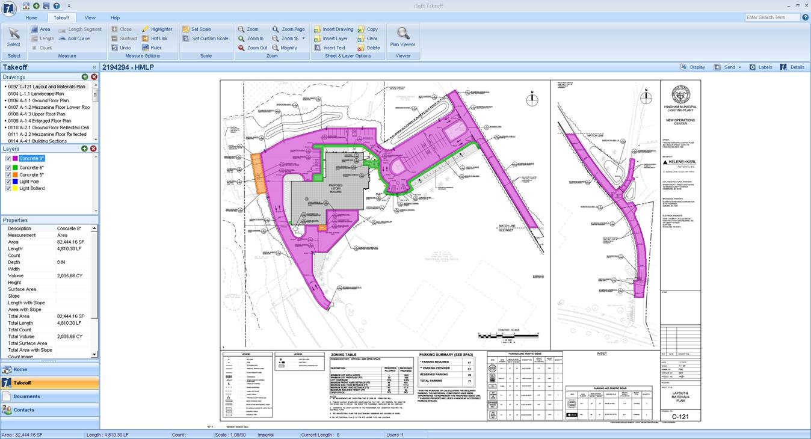Open Documents in the navigation pane
The width and height of the screenshot is (811, 439).
click(26, 396)
